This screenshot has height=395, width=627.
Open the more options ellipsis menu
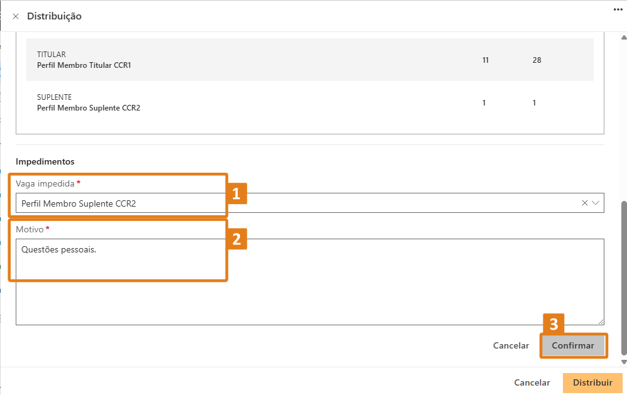pos(618,10)
